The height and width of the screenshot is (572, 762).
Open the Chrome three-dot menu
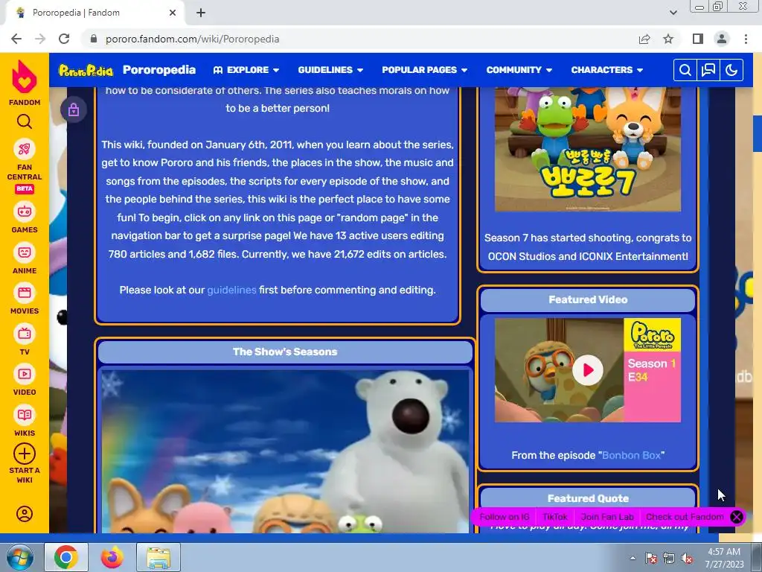746,39
